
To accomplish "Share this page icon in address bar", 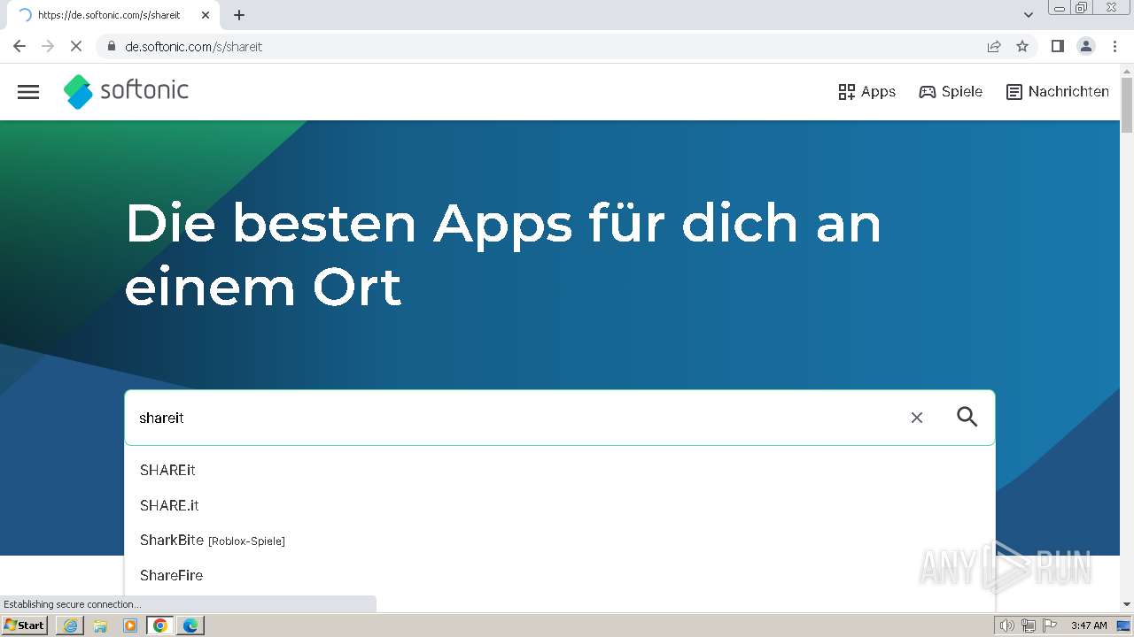I will click(x=994, y=46).
